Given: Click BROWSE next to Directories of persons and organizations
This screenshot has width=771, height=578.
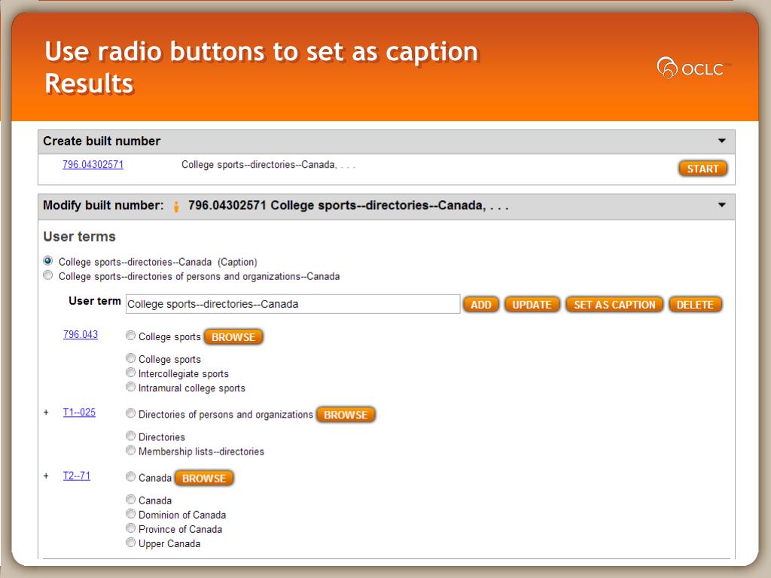Looking at the screenshot, I should (x=346, y=415).
